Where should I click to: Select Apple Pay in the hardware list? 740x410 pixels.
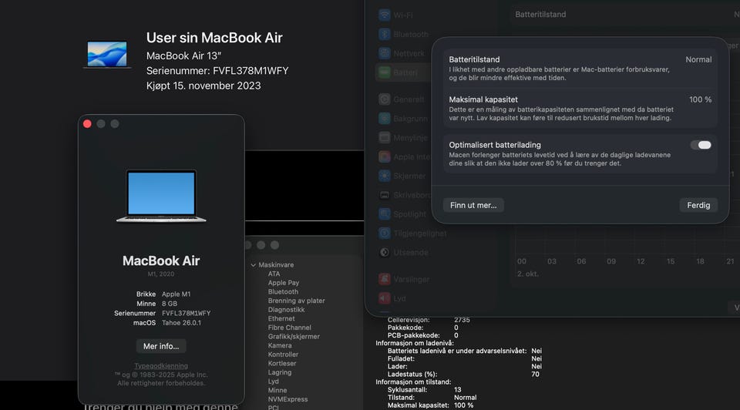click(x=283, y=283)
